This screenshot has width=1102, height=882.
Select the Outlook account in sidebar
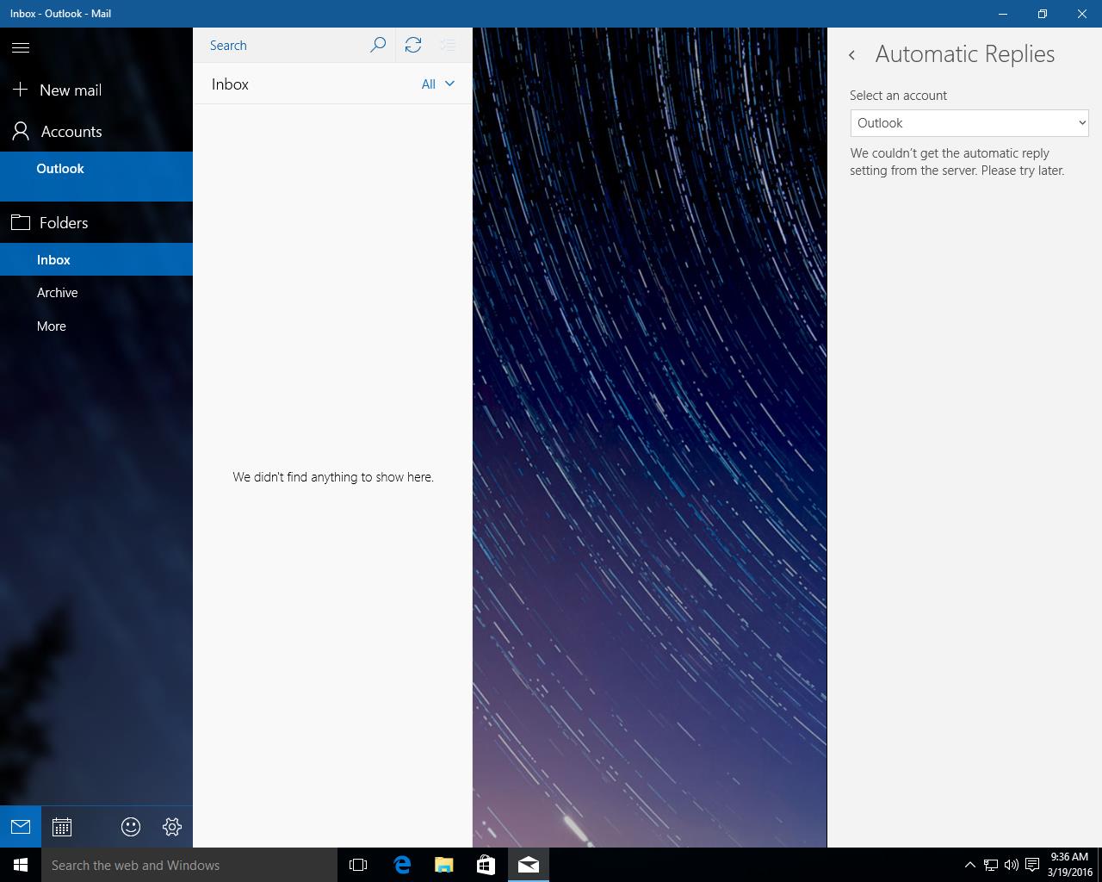click(96, 177)
